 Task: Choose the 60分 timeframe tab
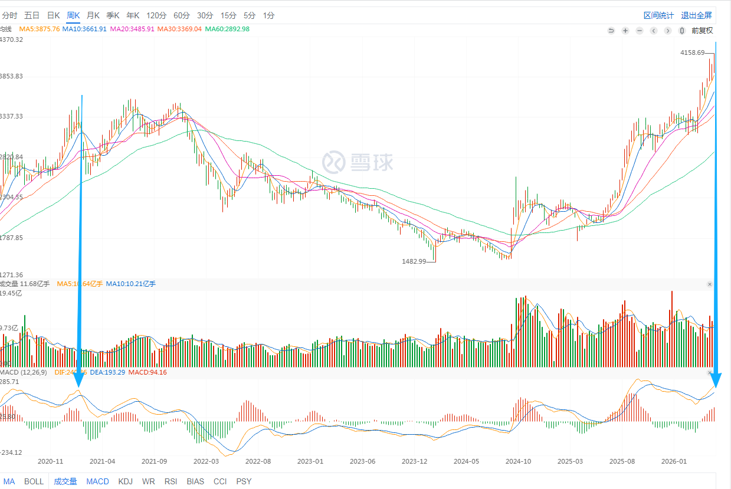tap(182, 15)
